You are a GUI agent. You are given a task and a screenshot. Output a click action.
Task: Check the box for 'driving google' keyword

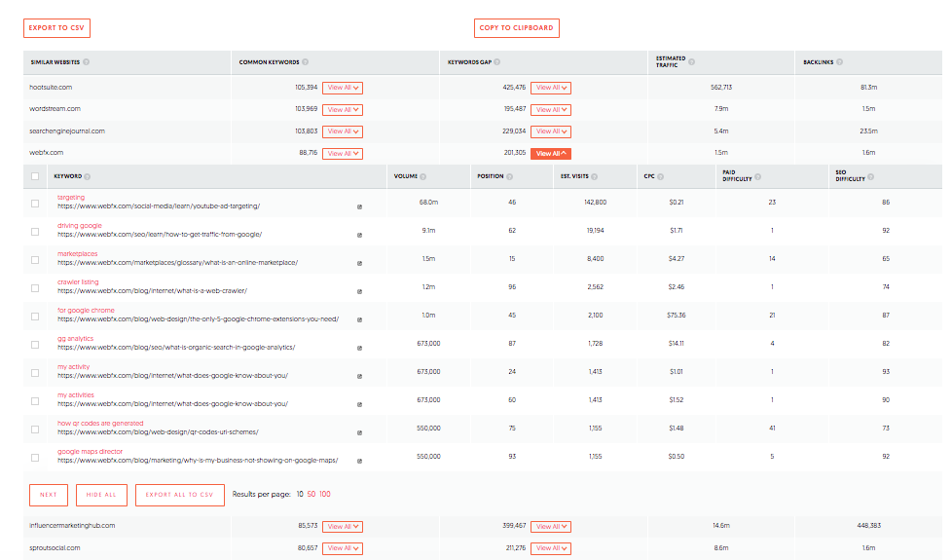pos(35,231)
